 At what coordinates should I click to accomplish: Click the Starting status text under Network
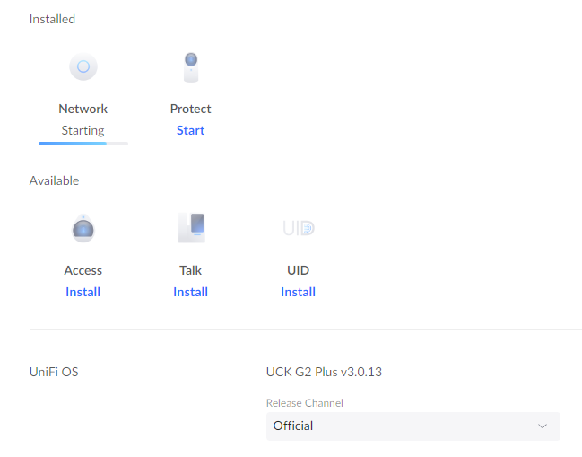pos(83,130)
